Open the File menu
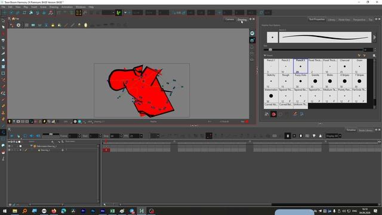The height and width of the screenshot is (215, 382). tap(3, 7)
